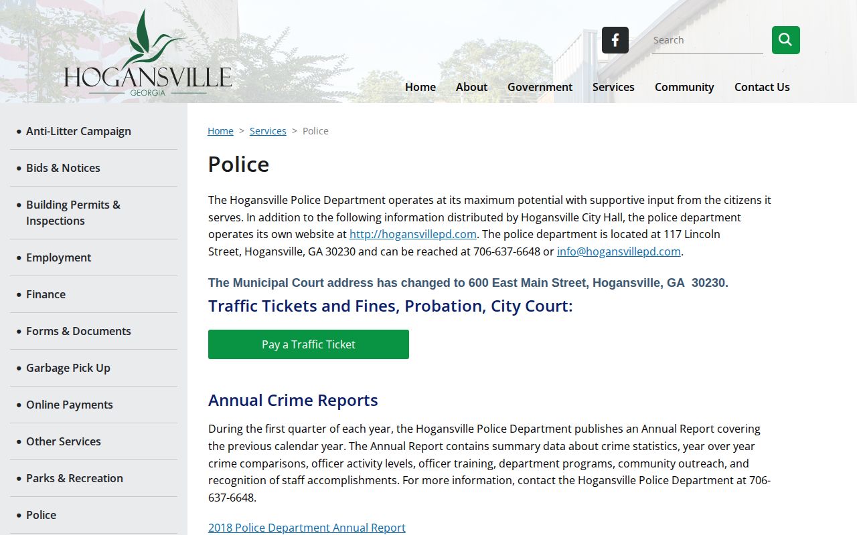
Task: Focus the Search input field
Action: pos(707,40)
